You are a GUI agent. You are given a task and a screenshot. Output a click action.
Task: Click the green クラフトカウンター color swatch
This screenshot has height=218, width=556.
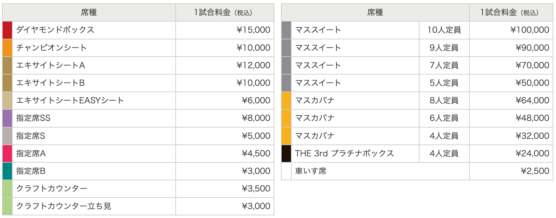(7, 189)
